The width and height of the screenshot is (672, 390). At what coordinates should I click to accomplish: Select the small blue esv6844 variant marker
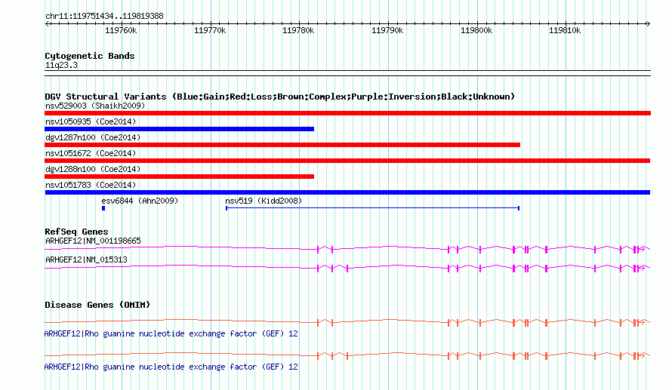(103, 208)
